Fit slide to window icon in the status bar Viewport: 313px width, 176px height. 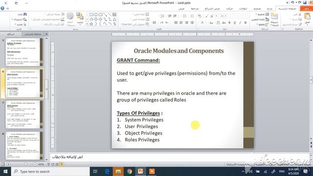(2, 164)
